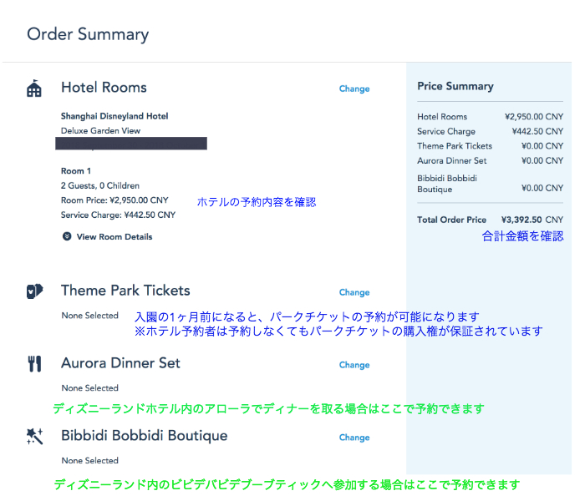Select the Theme Park Tickets section heading

point(125,291)
